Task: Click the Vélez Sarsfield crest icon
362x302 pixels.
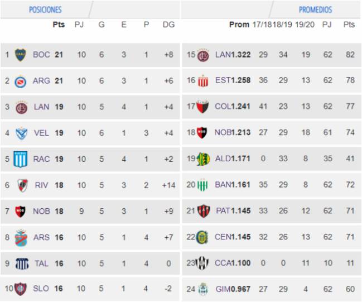Action: [x=21, y=133]
